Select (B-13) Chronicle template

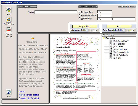(120, 50)
